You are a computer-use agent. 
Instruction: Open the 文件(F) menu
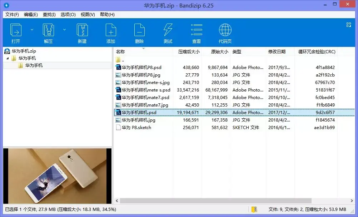pyautogui.click(x=12, y=15)
